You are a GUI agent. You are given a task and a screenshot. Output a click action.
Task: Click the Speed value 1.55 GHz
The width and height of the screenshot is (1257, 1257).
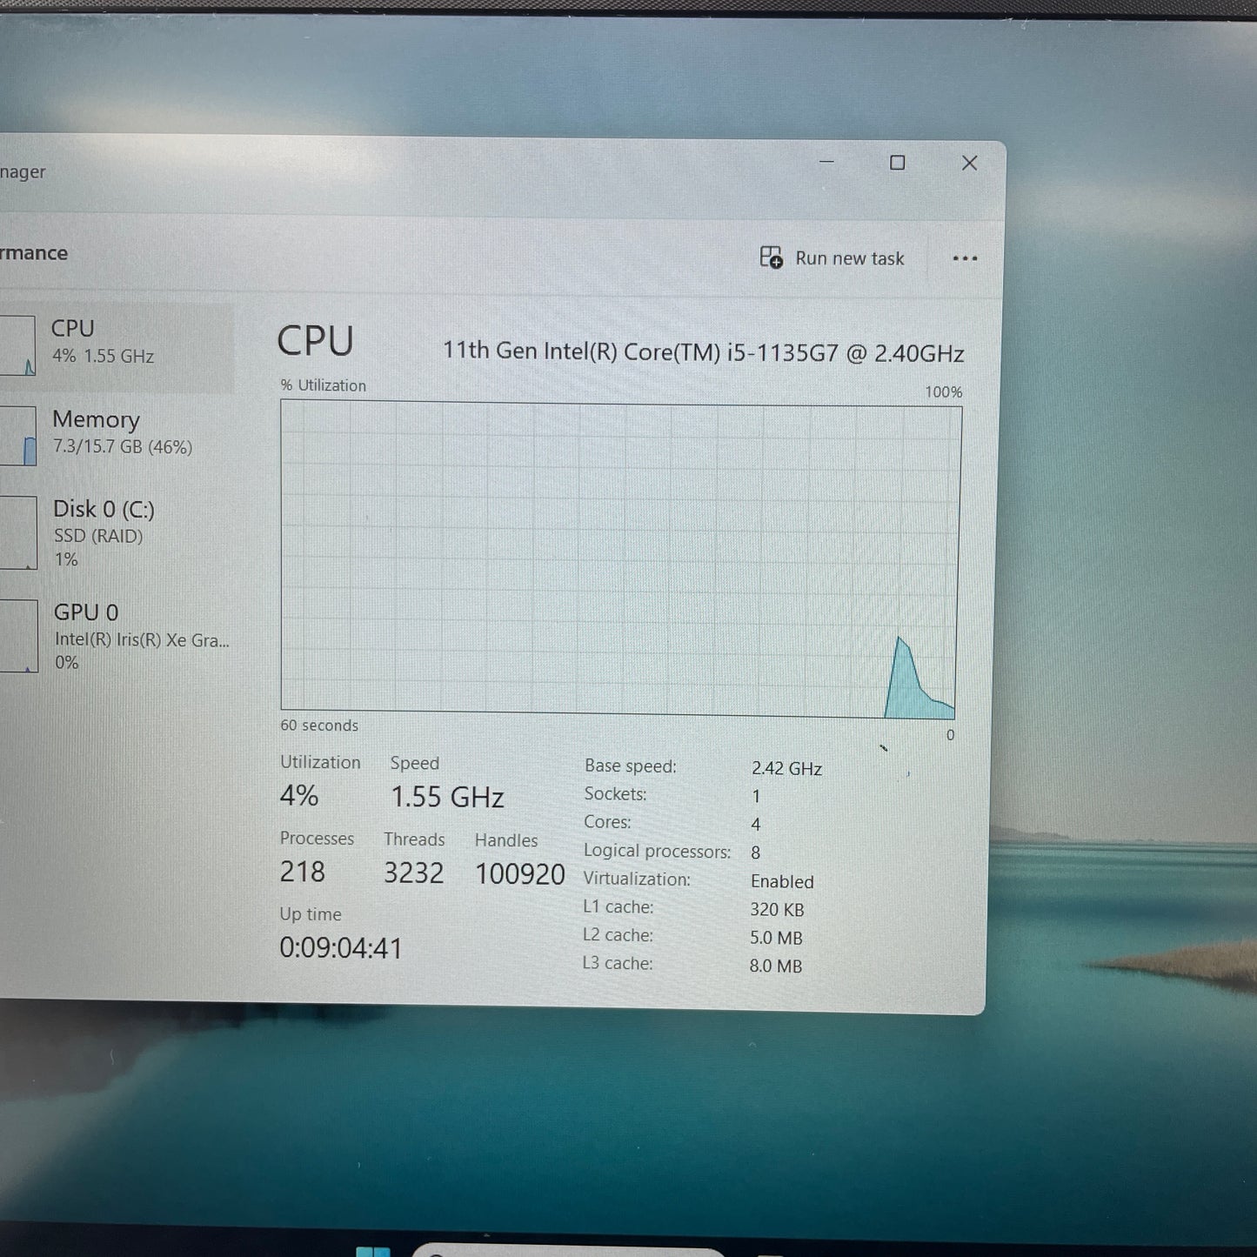pos(447,797)
